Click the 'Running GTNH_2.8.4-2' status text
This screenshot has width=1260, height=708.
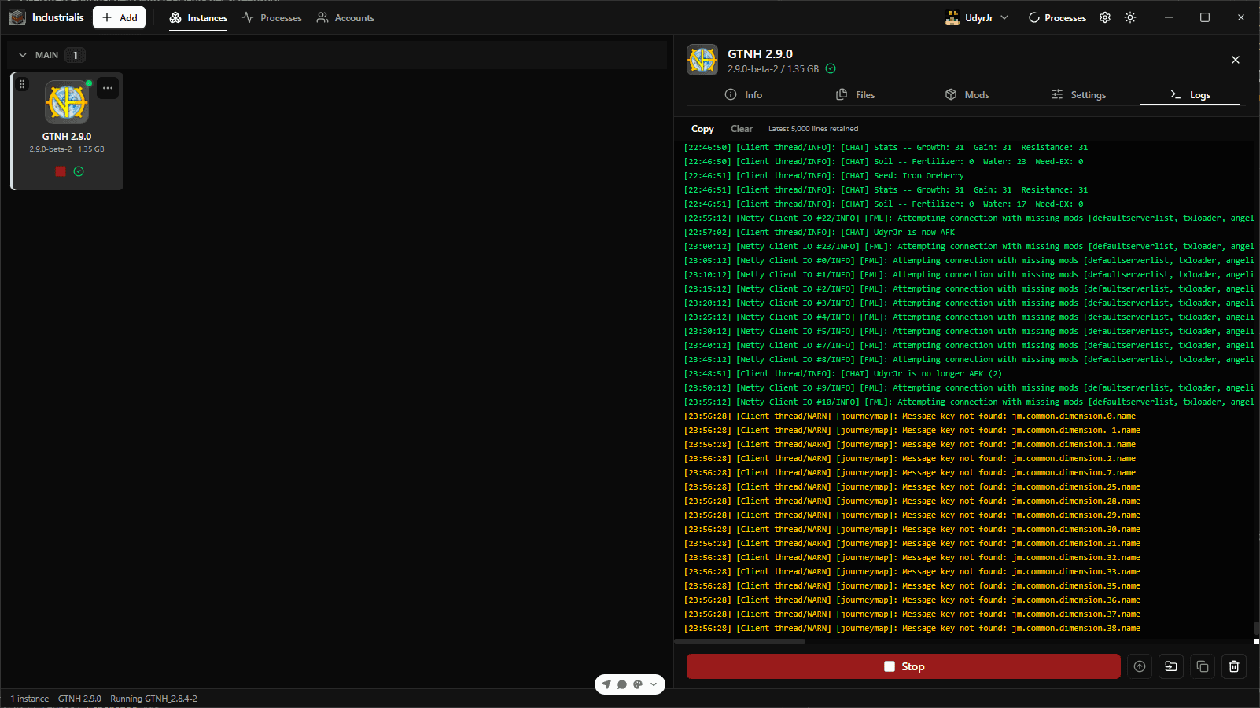(154, 699)
